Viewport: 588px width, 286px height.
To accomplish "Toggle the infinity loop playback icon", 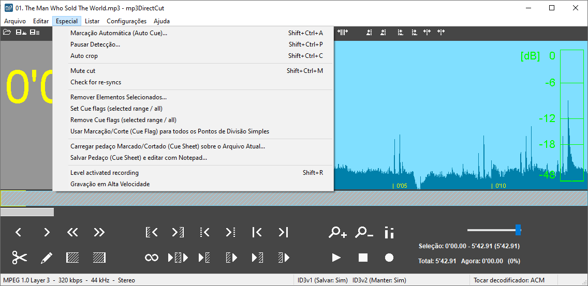I will tap(152, 258).
